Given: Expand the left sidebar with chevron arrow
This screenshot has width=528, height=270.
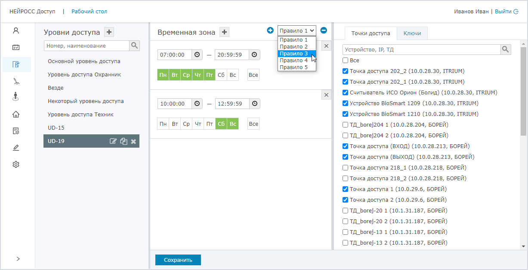Looking at the screenshot, I should (18, 258).
